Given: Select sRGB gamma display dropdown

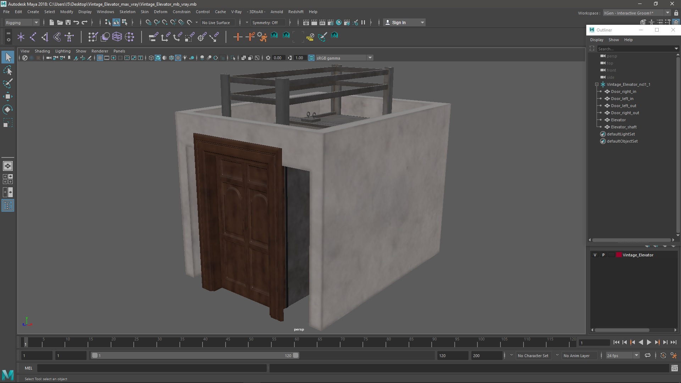Looking at the screenshot, I should point(343,57).
